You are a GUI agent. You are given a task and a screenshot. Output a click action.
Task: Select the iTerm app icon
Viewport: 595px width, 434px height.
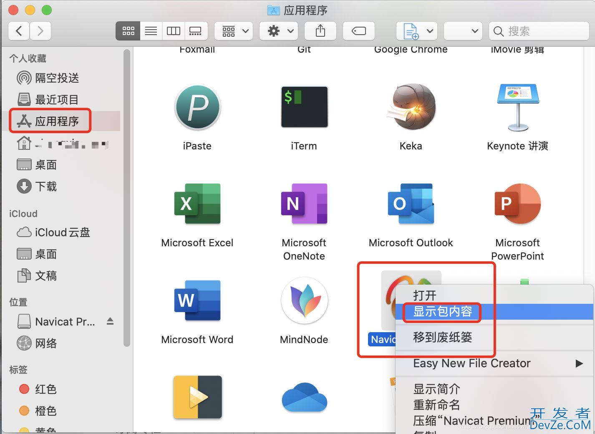[x=304, y=107]
